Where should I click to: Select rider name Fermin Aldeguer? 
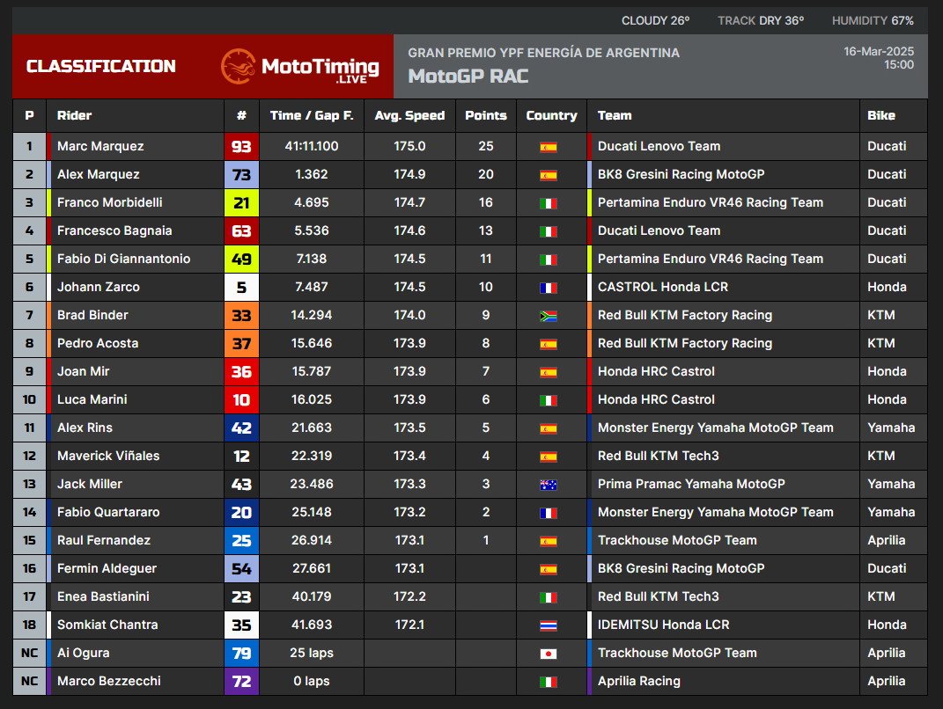(107, 568)
